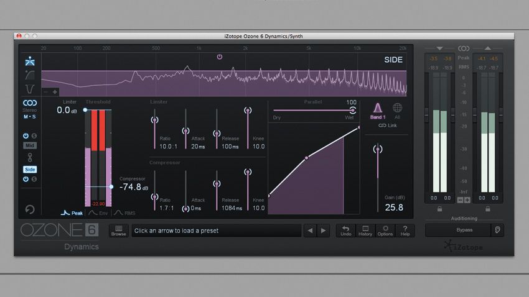Click the Limiter Attack slider knob
Screen dimensions: 529x297
tap(185, 130)
